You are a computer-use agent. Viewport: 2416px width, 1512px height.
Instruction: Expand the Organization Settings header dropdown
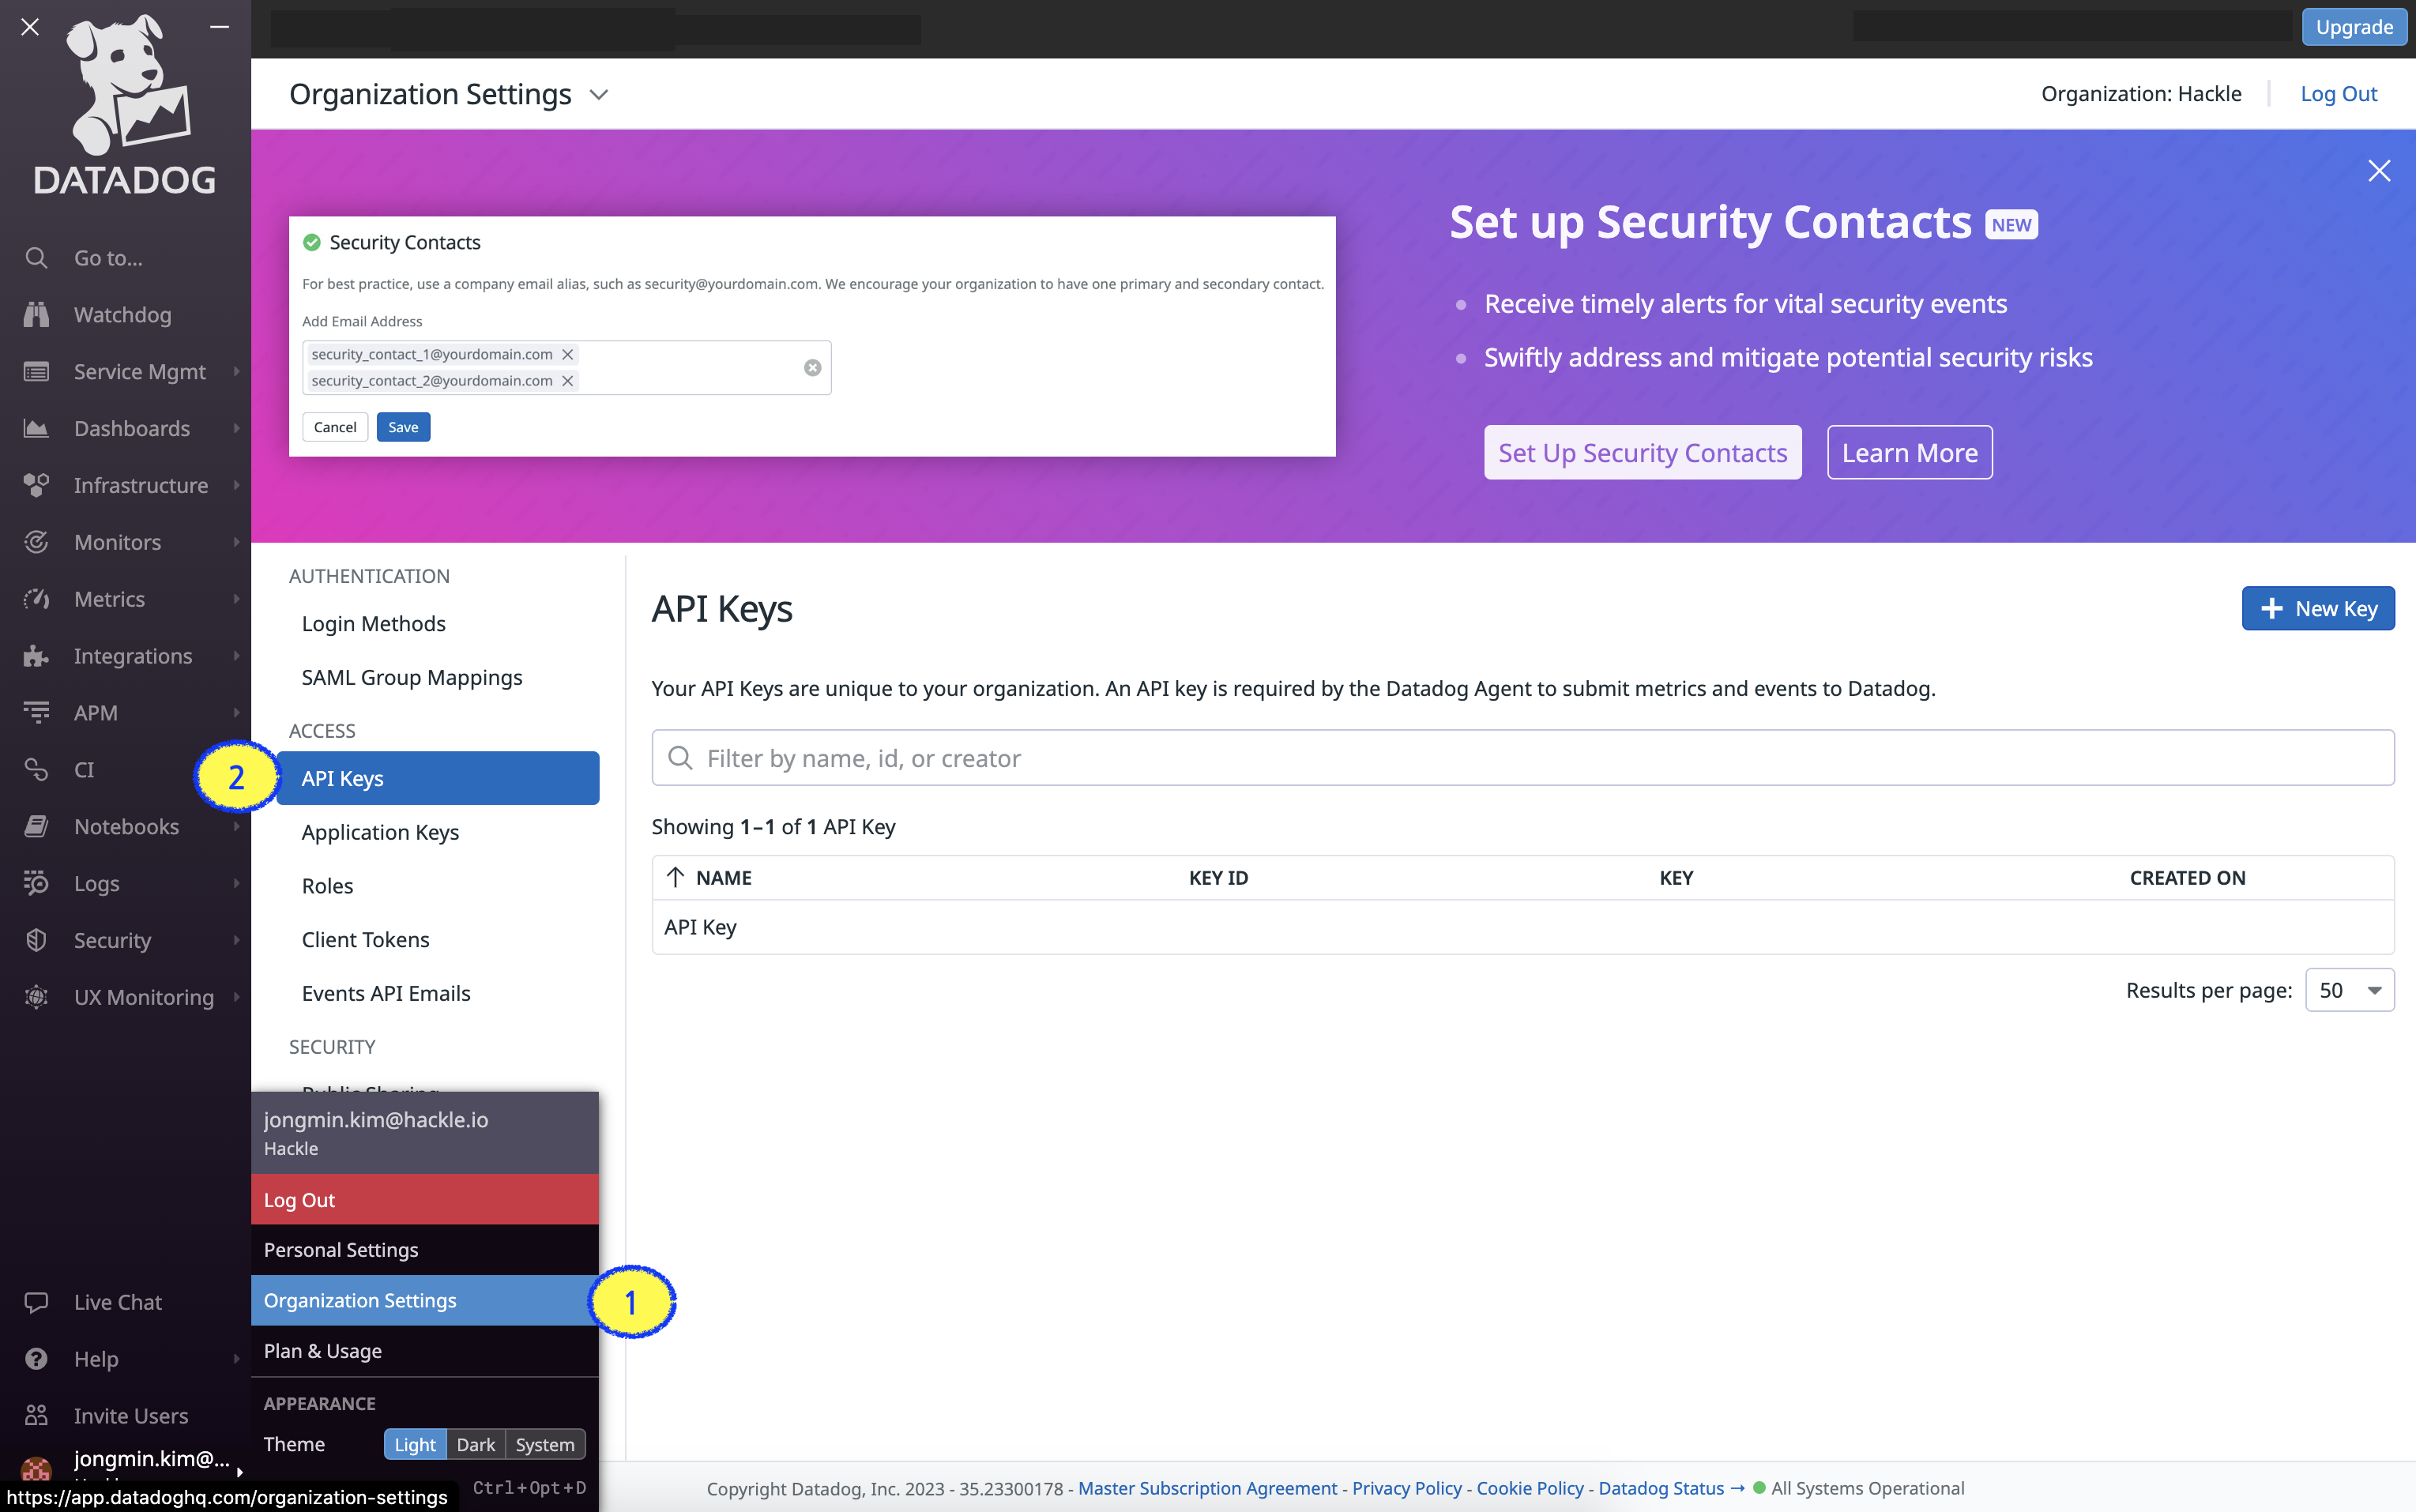599,95
